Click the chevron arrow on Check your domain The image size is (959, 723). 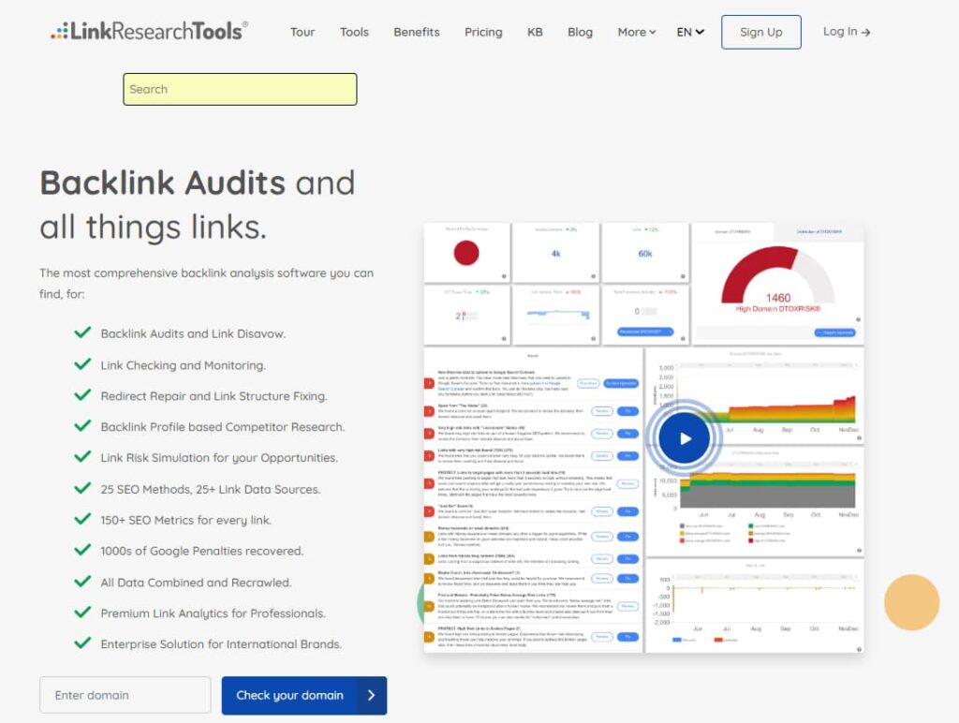[x=371, y=696]
